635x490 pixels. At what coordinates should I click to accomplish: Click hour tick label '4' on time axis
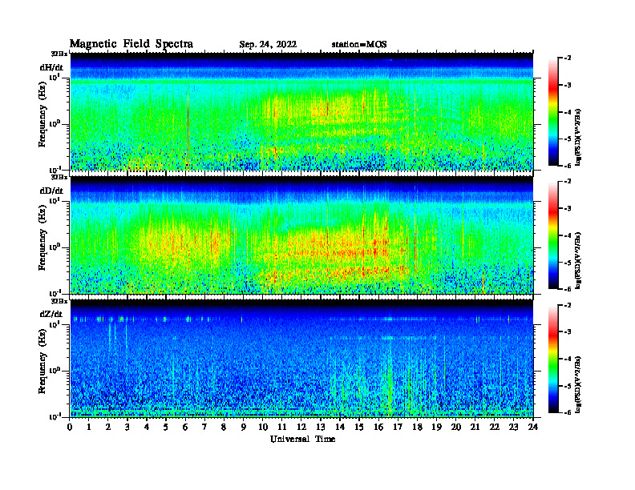(147, 427)
